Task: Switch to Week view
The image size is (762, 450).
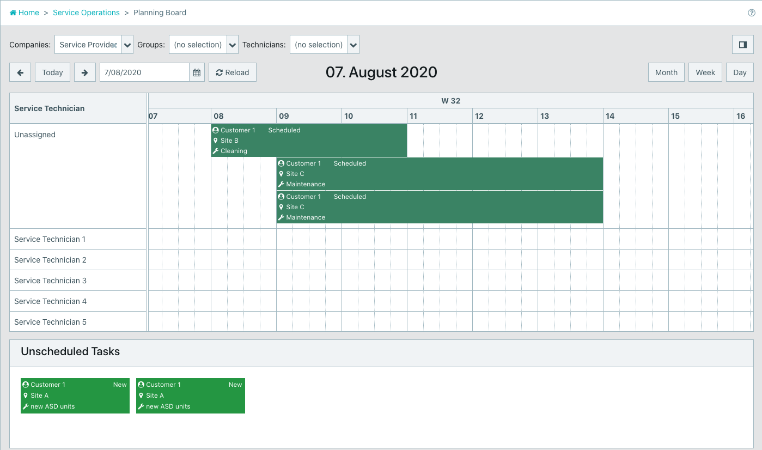Action: click(705, 72)
